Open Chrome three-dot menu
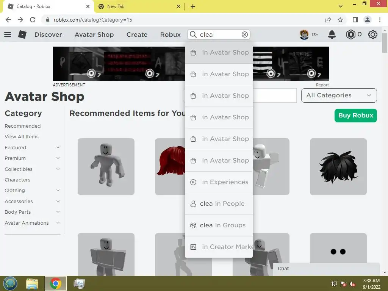Screen dimensions: 388x291 point(380,20)
